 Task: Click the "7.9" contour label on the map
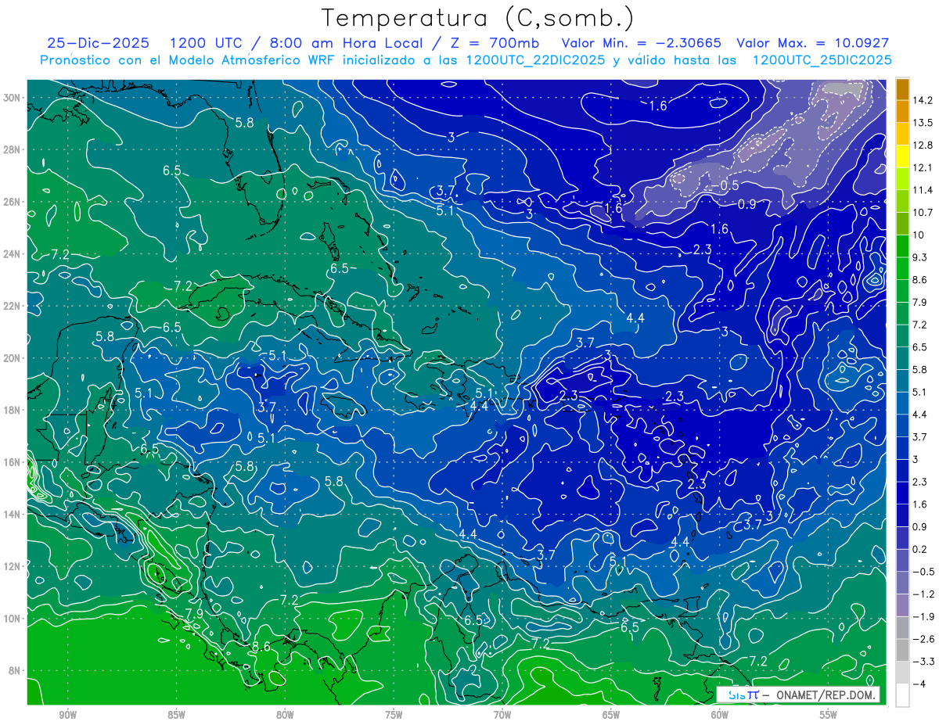coord(194,613)
